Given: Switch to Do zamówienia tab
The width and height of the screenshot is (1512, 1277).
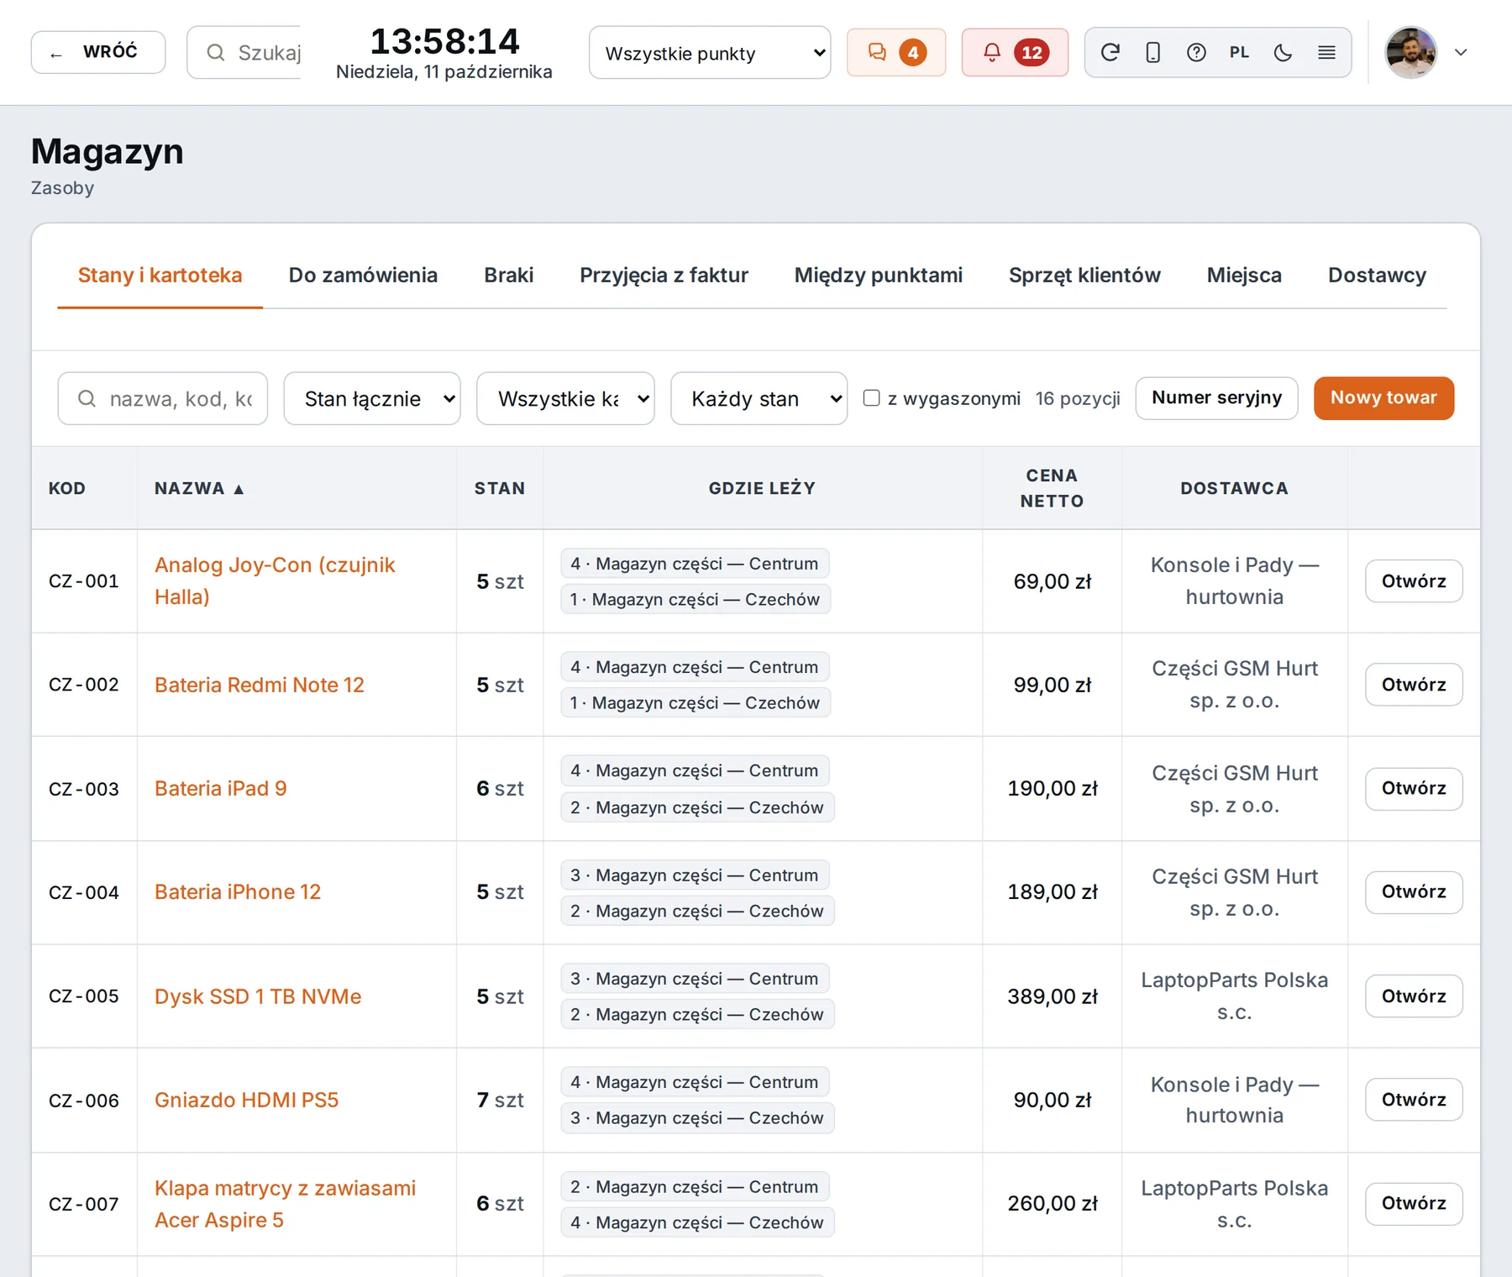Looking at the screenshot, I should point(363,275).
